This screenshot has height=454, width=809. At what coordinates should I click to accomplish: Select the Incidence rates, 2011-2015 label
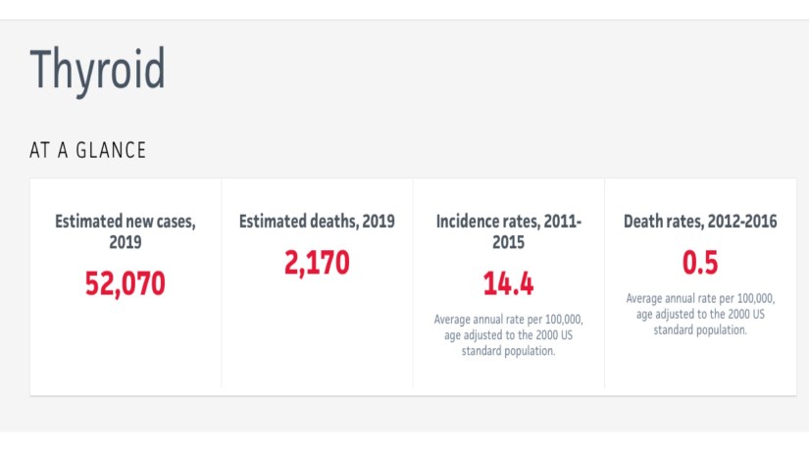509,231
